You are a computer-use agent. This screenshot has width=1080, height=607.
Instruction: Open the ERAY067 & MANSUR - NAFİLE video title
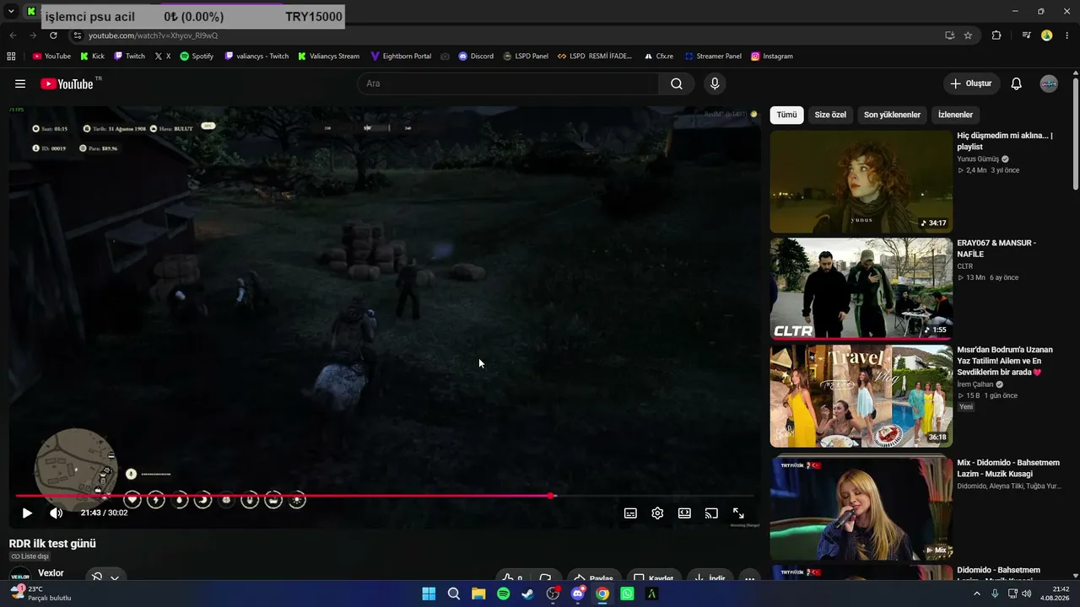996,248
